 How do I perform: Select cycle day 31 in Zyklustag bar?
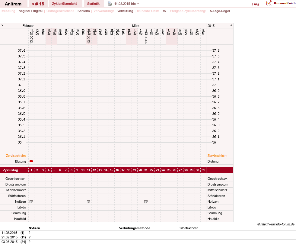click(x=203, y=170)
